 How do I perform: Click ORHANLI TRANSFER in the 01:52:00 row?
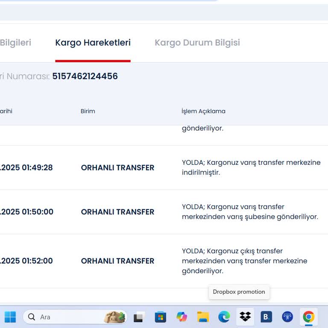[x=117, y=261]
